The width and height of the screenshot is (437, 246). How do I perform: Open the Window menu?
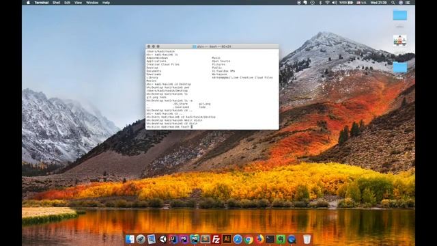tap(92, 3)
